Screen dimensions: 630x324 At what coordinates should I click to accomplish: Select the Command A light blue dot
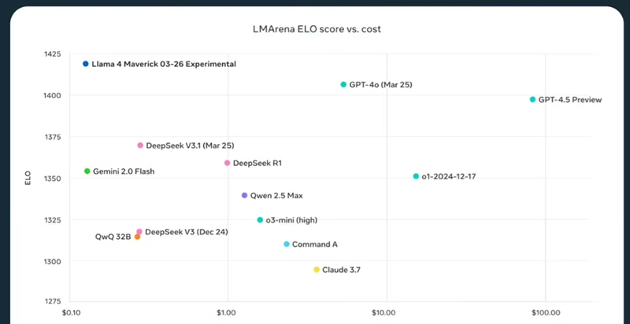[287, 245]
